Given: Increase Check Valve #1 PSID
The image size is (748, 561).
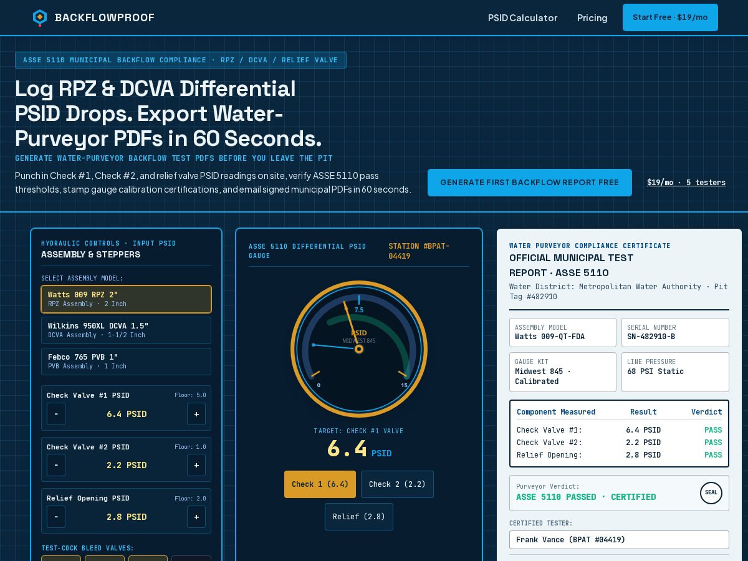Looking at the screenshot, I should click(196, 414).
